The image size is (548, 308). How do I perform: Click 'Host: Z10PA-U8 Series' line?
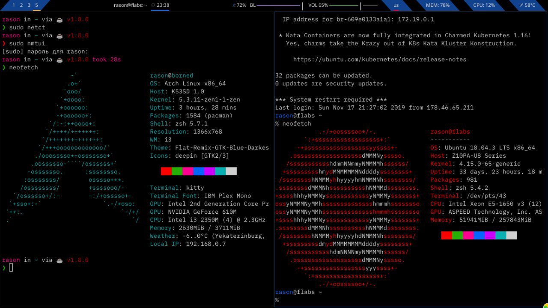pos(468,156)
